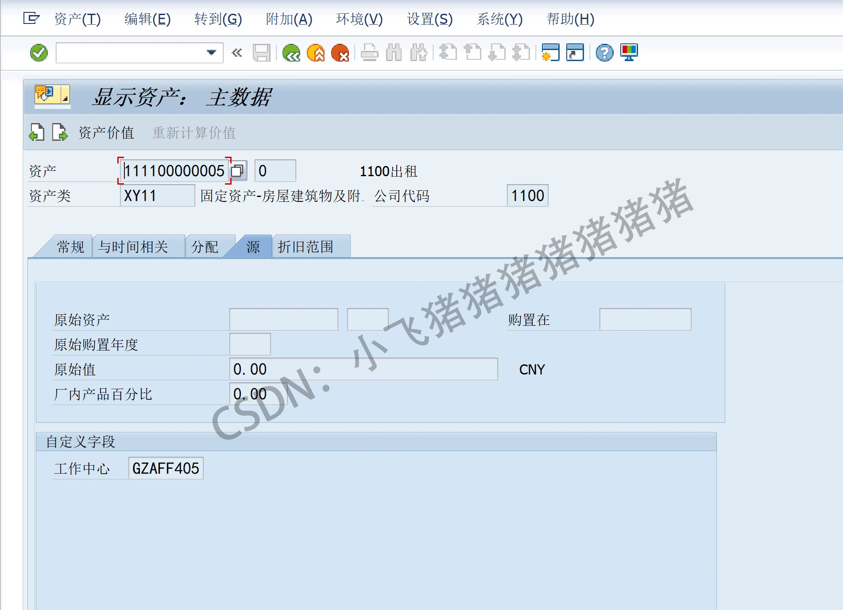The height and width of the screenshot is (610, 843).
Task: Click the Find Next binoculars icon
Action: (418, 53)
